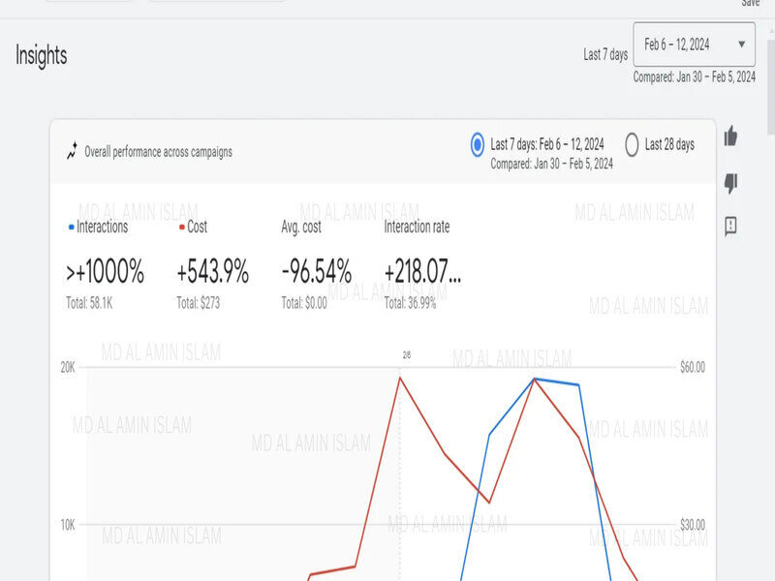Click the $30.00 axis label
775x581 pixels.
693,525
